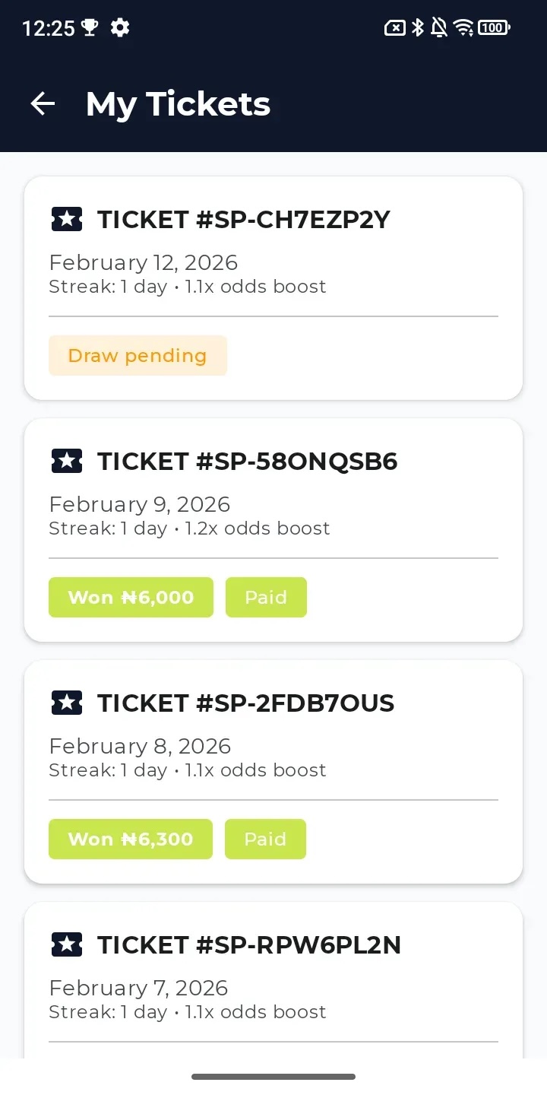Select the ticket icon for TICKET #SP-2FDB7OUS
The image size is (547, 1095).
(66, 703)
